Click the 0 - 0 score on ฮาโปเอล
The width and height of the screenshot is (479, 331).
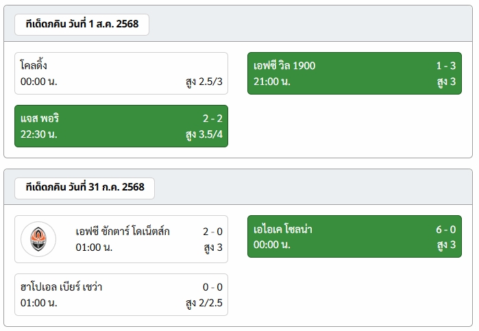pos(212,287)
